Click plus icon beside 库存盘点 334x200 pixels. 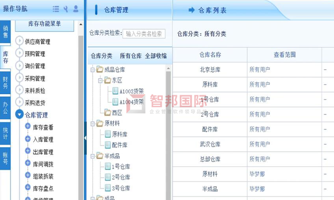tap(28, 187)
